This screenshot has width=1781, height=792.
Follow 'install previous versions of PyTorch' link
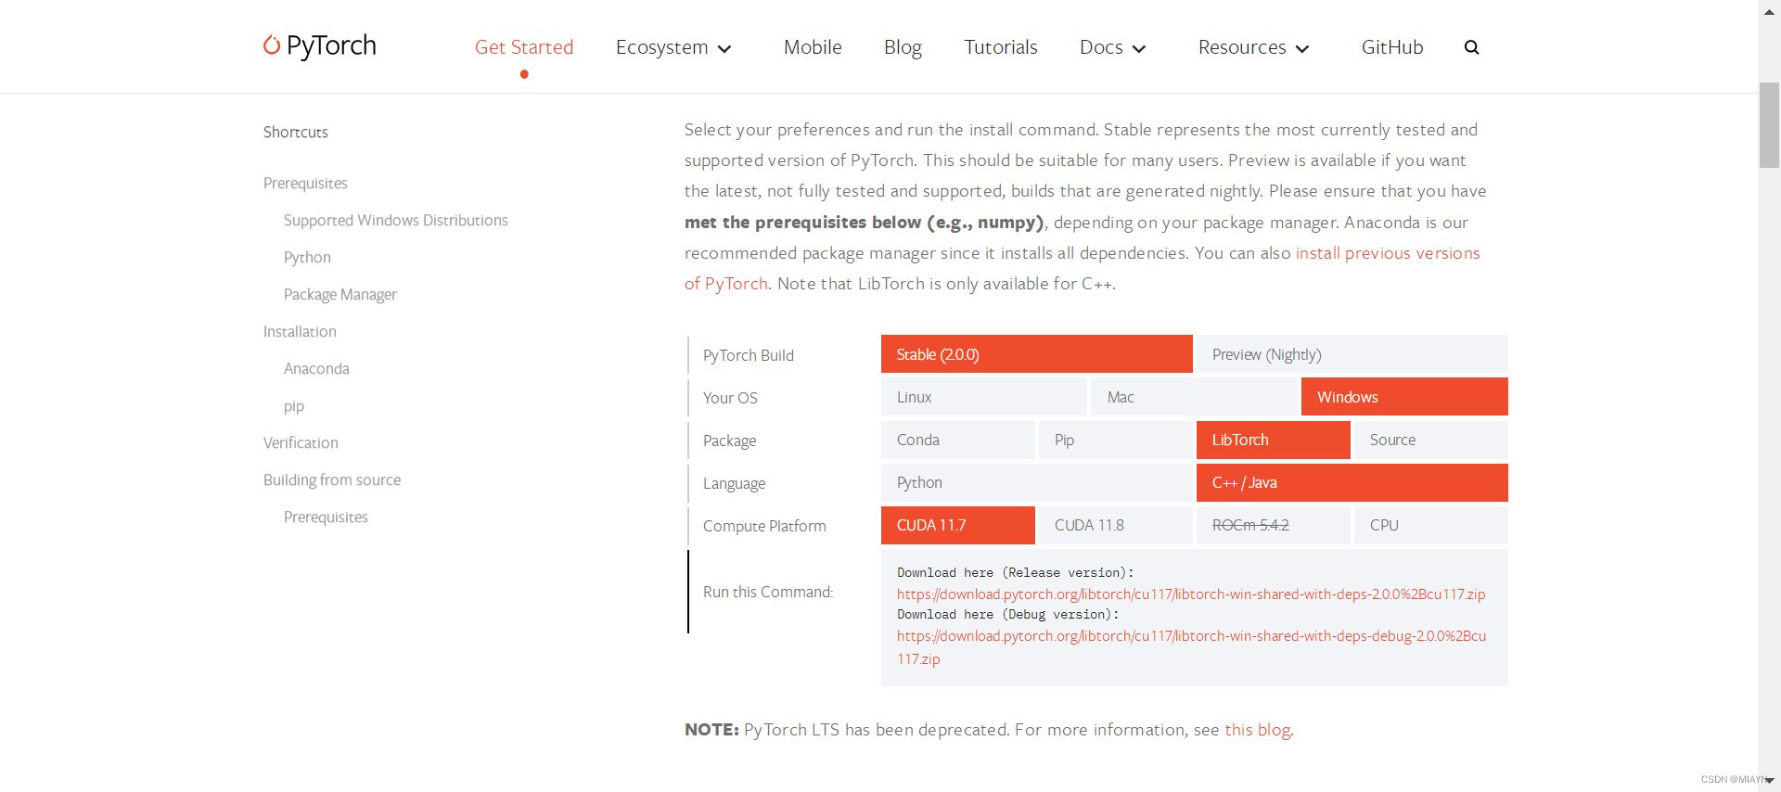pyautogui.click(x=1388, y=253)
